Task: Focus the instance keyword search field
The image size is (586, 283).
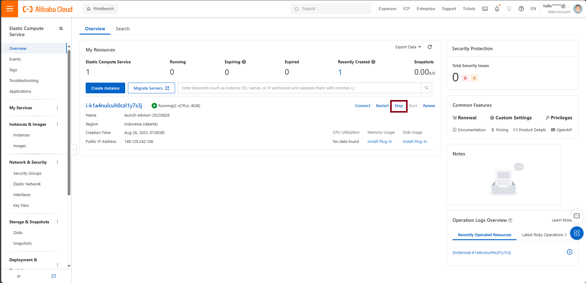Action: coord(300,88)
